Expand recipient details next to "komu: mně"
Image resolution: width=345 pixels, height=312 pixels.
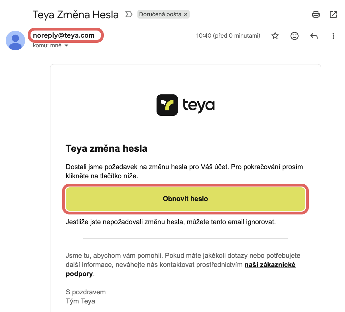click(66, 46)
